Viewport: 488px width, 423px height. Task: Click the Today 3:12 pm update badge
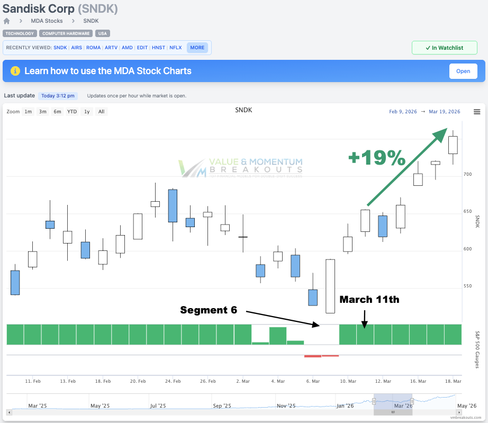click(x=58, y=96)
